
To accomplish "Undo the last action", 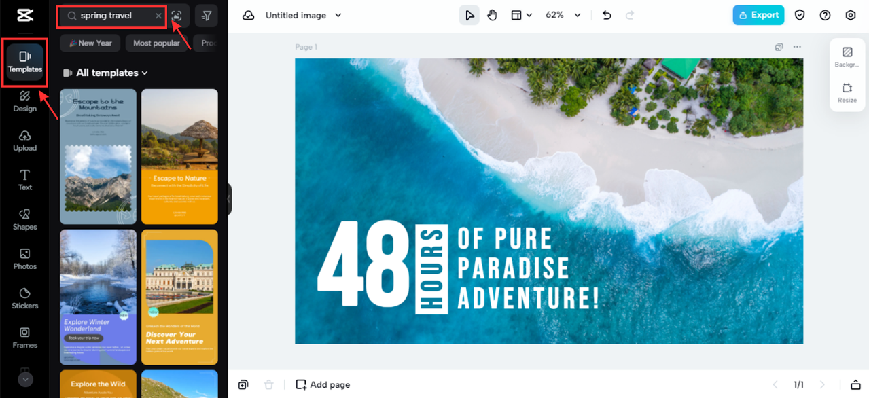I will [607, 15].
